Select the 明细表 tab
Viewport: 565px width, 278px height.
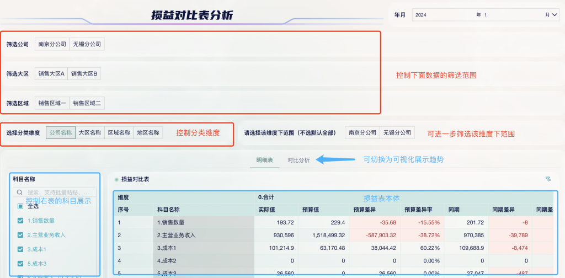264,160
